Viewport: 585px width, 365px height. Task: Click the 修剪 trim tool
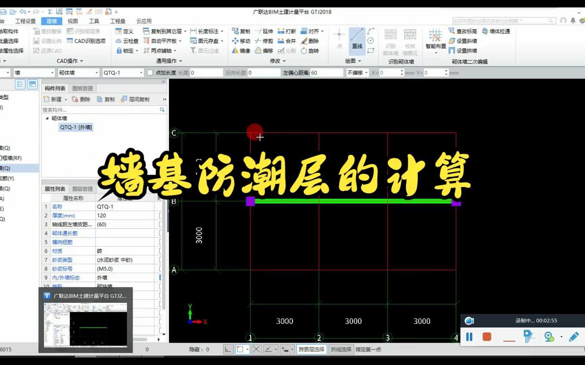(264, 41)
